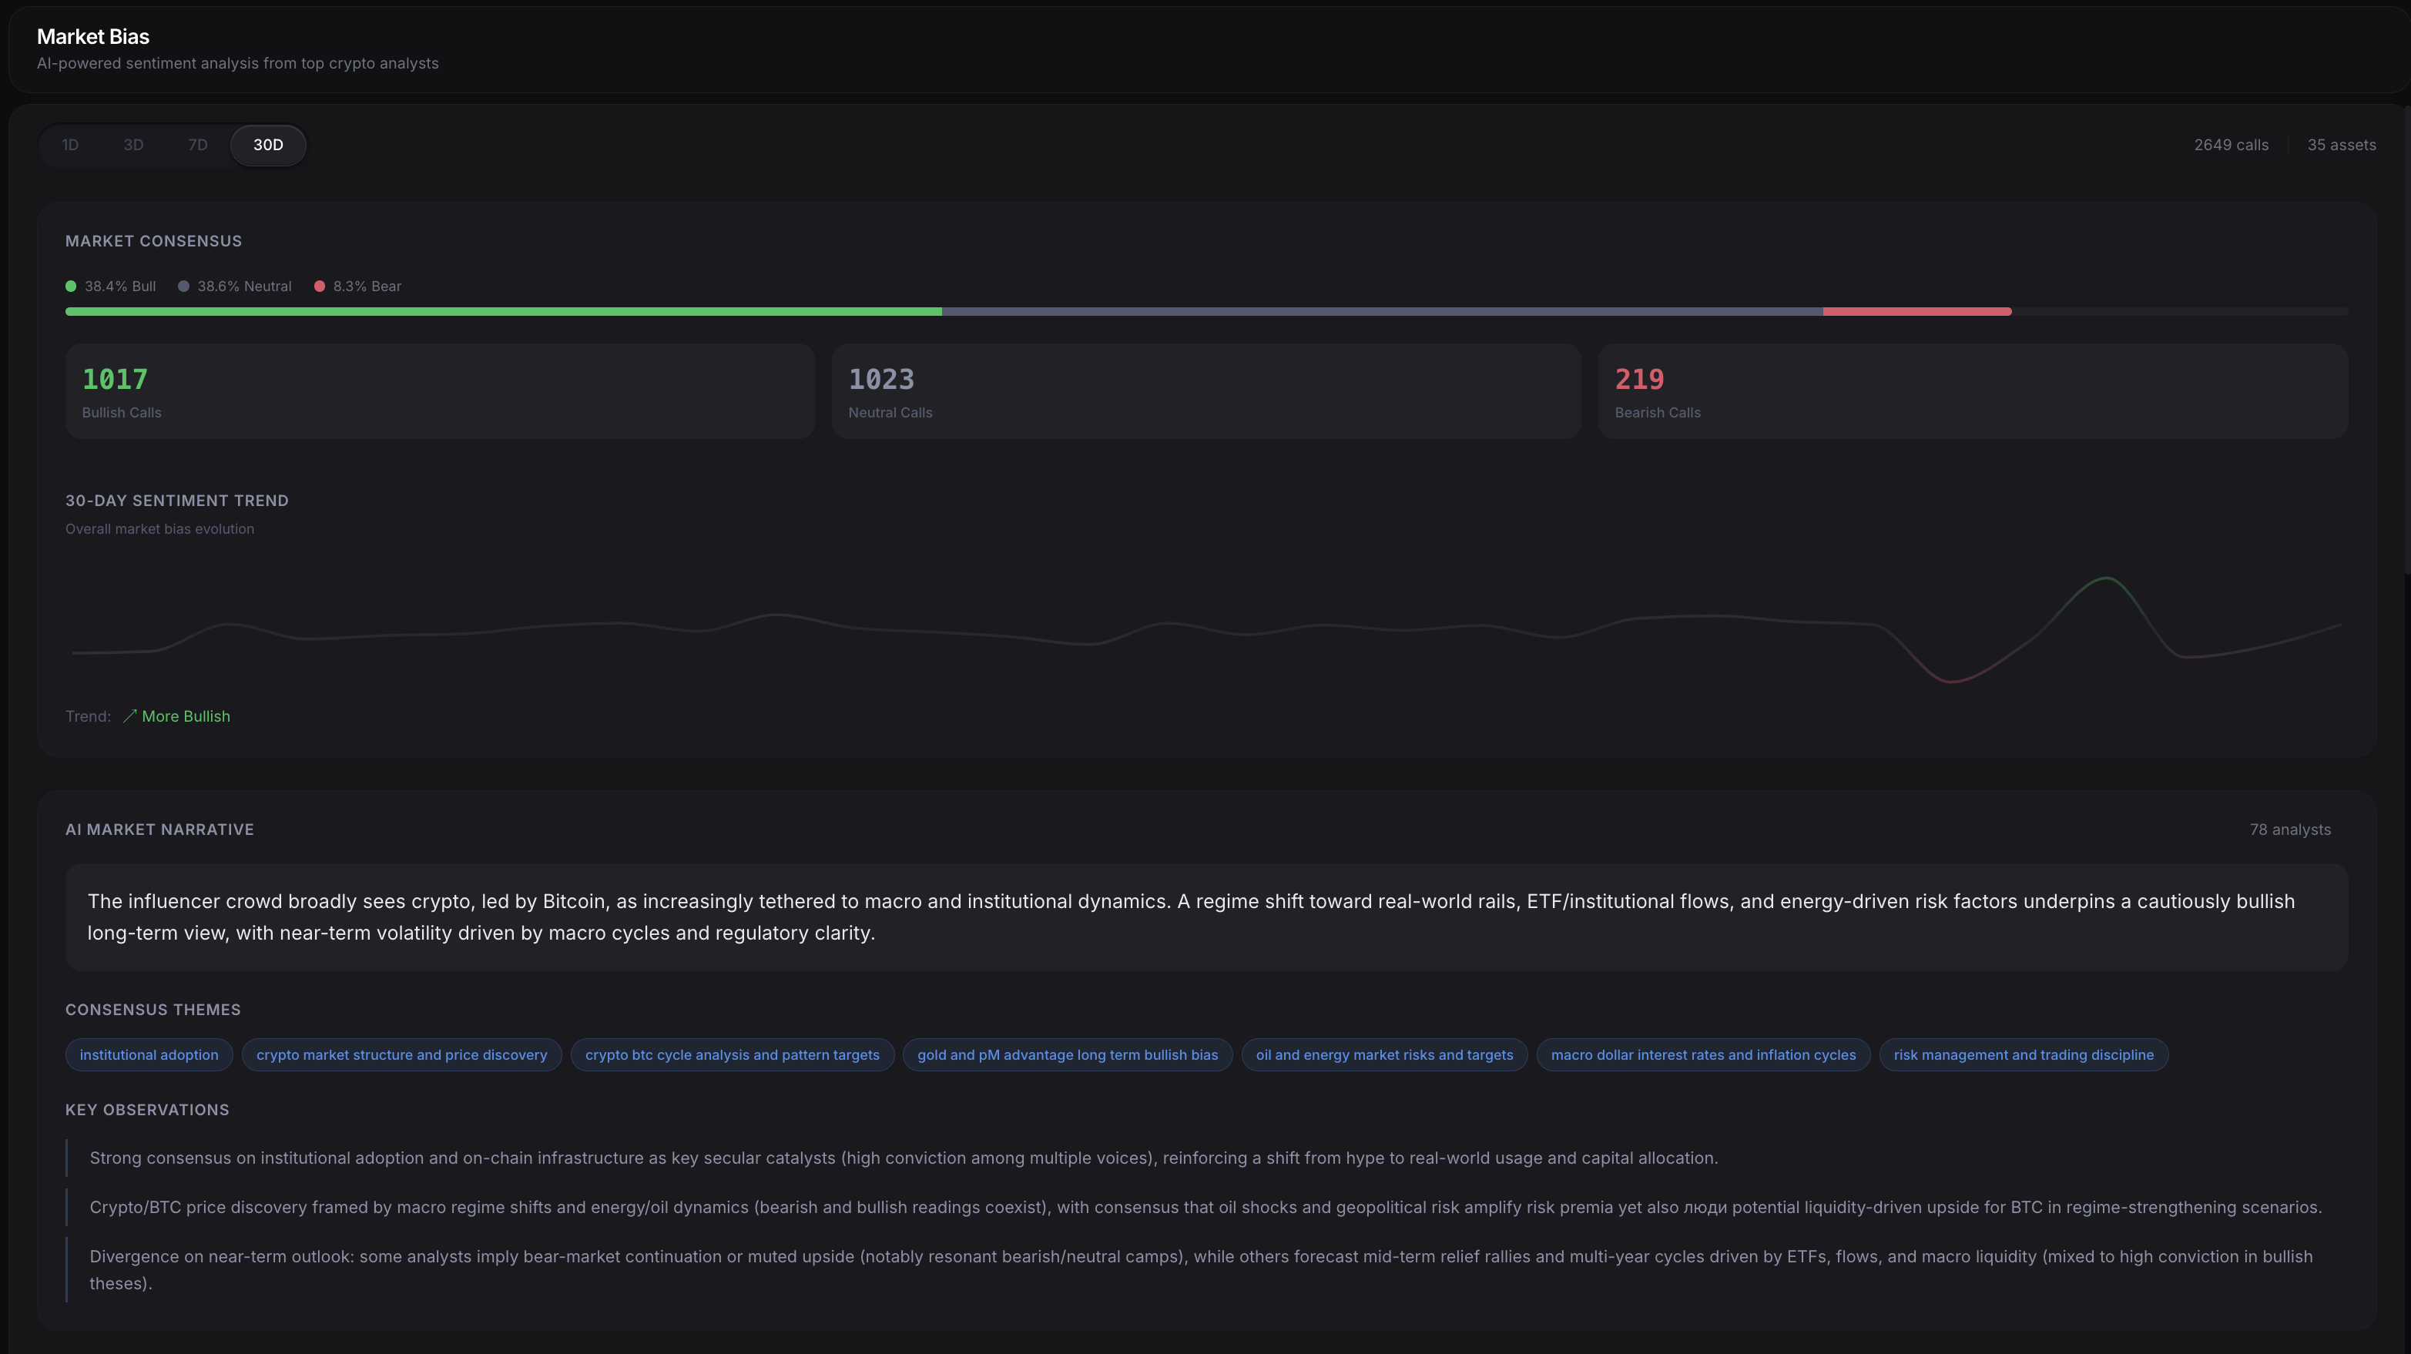The width and height of the screenshot is (2411, 1354).
Task: Click the gray Neutral legend dot
Action: pos(183,287)
